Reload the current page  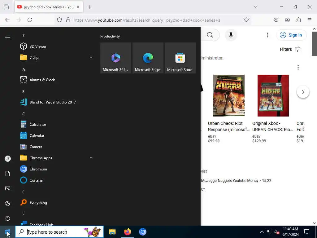pyautogui.click(x=30, y=20)
